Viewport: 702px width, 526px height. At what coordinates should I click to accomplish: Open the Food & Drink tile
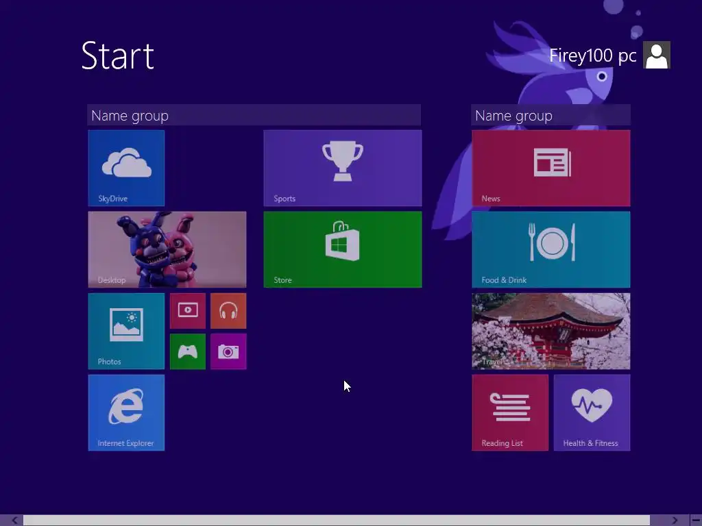(x=551, y=249)
